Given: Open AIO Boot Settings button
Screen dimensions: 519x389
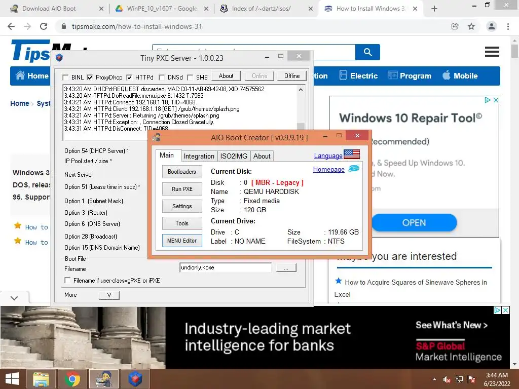Looking at the screenshot, I should click(x=182, y=206).
